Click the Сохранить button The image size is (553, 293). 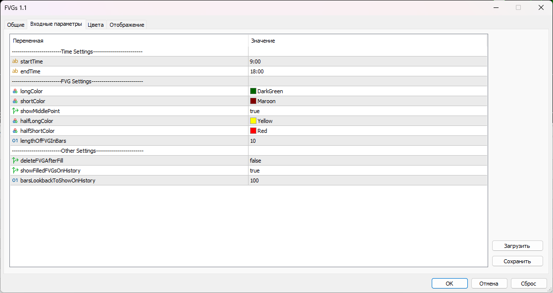pyautogui.click(x=517, y=261)
